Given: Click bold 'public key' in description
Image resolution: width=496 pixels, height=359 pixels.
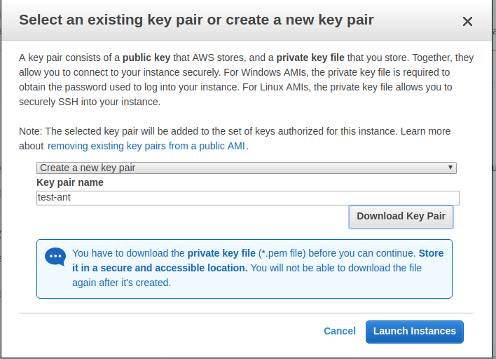Looking at the screenshot, I should 146,57.
